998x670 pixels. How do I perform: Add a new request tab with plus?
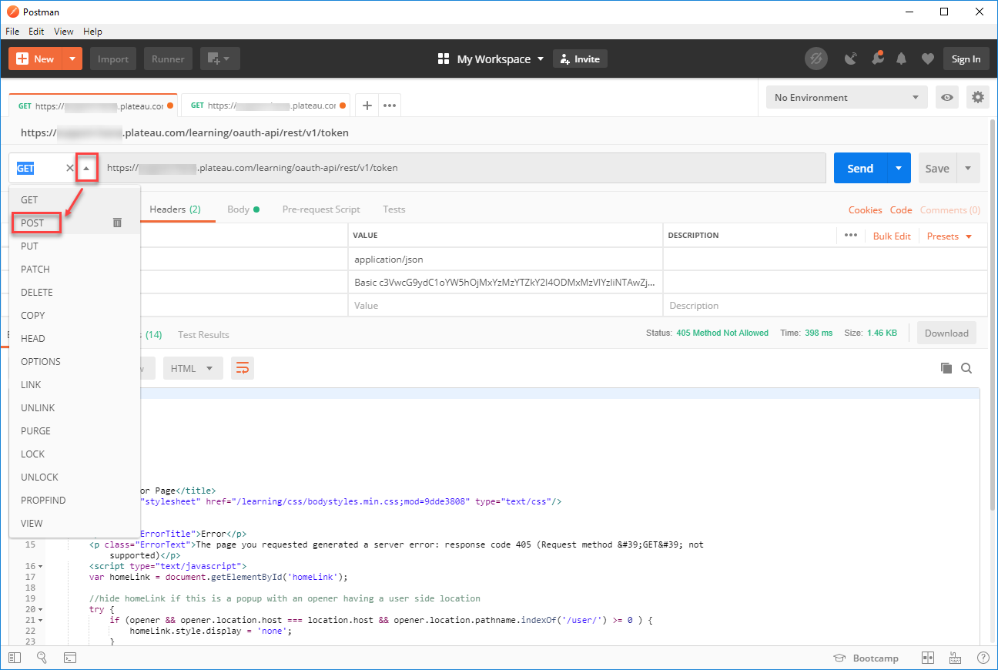point(367,106)
